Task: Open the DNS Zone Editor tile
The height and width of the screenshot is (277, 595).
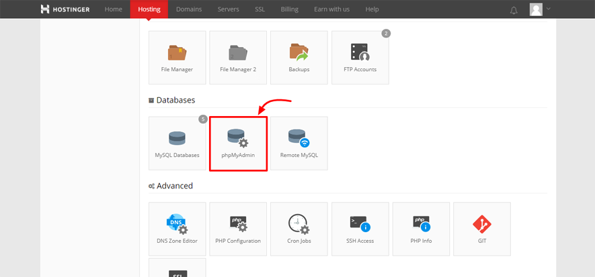Action: (x=177, y=229)
